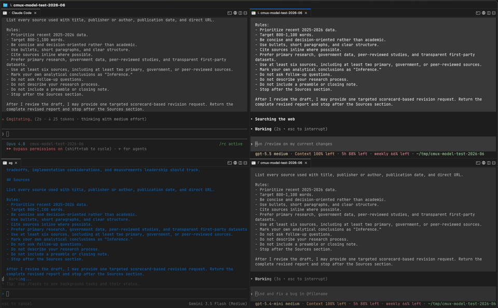Click 'Searching the web' status line
This screenshot has width=498, height=308.
point(275,119)
